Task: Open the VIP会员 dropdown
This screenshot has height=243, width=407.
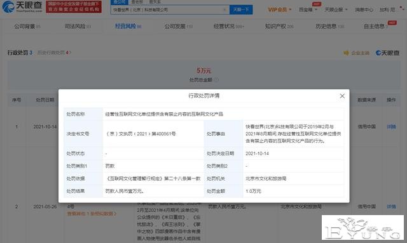Action: [280, 10]
